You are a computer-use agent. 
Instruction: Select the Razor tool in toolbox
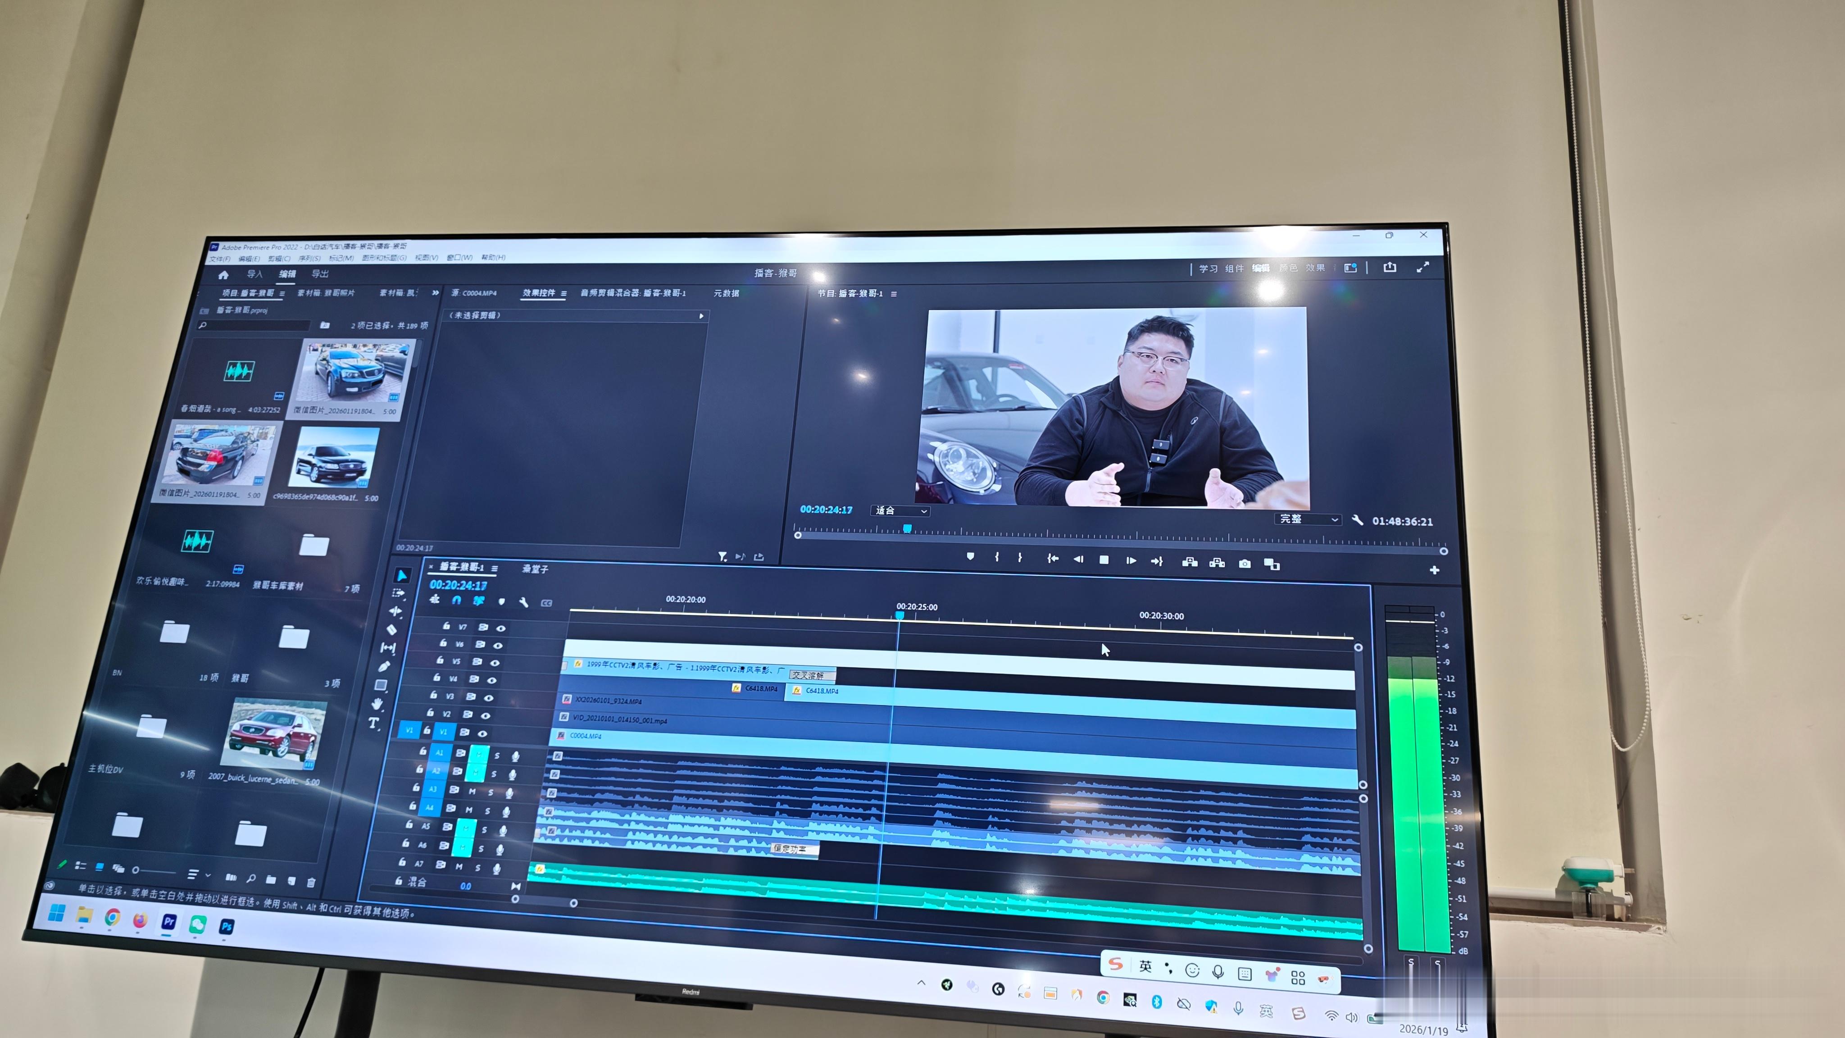tap(392, 630)
